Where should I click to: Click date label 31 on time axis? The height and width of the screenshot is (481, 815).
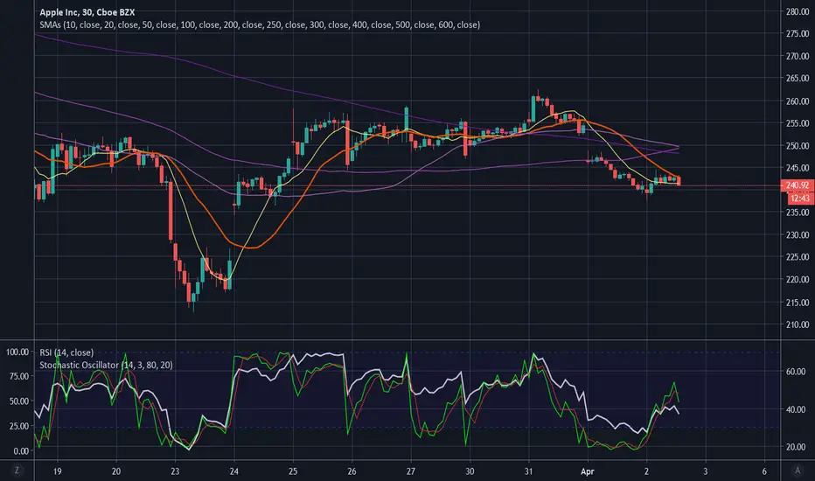pos(528,471)
